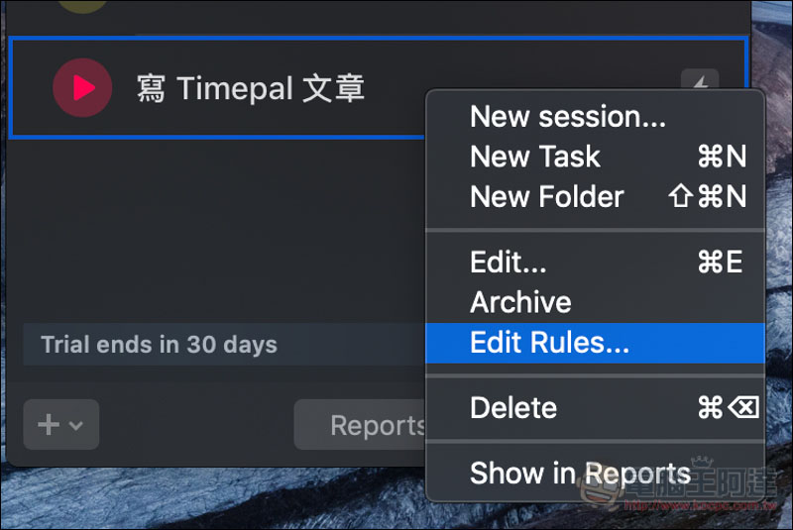Image resolution: width=793 pixels, height=530 pixels.
Task: Click the lightning bolt rules icon
Action: click(x=700, y=80)
